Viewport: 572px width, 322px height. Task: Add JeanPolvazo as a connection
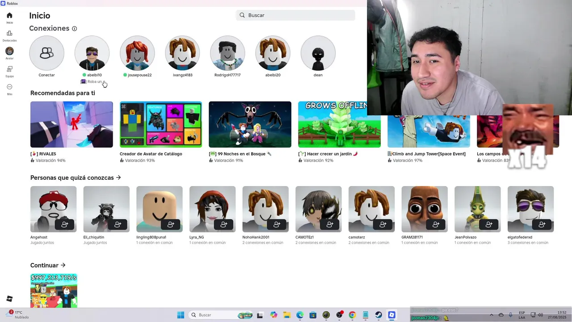coord(489,225)
